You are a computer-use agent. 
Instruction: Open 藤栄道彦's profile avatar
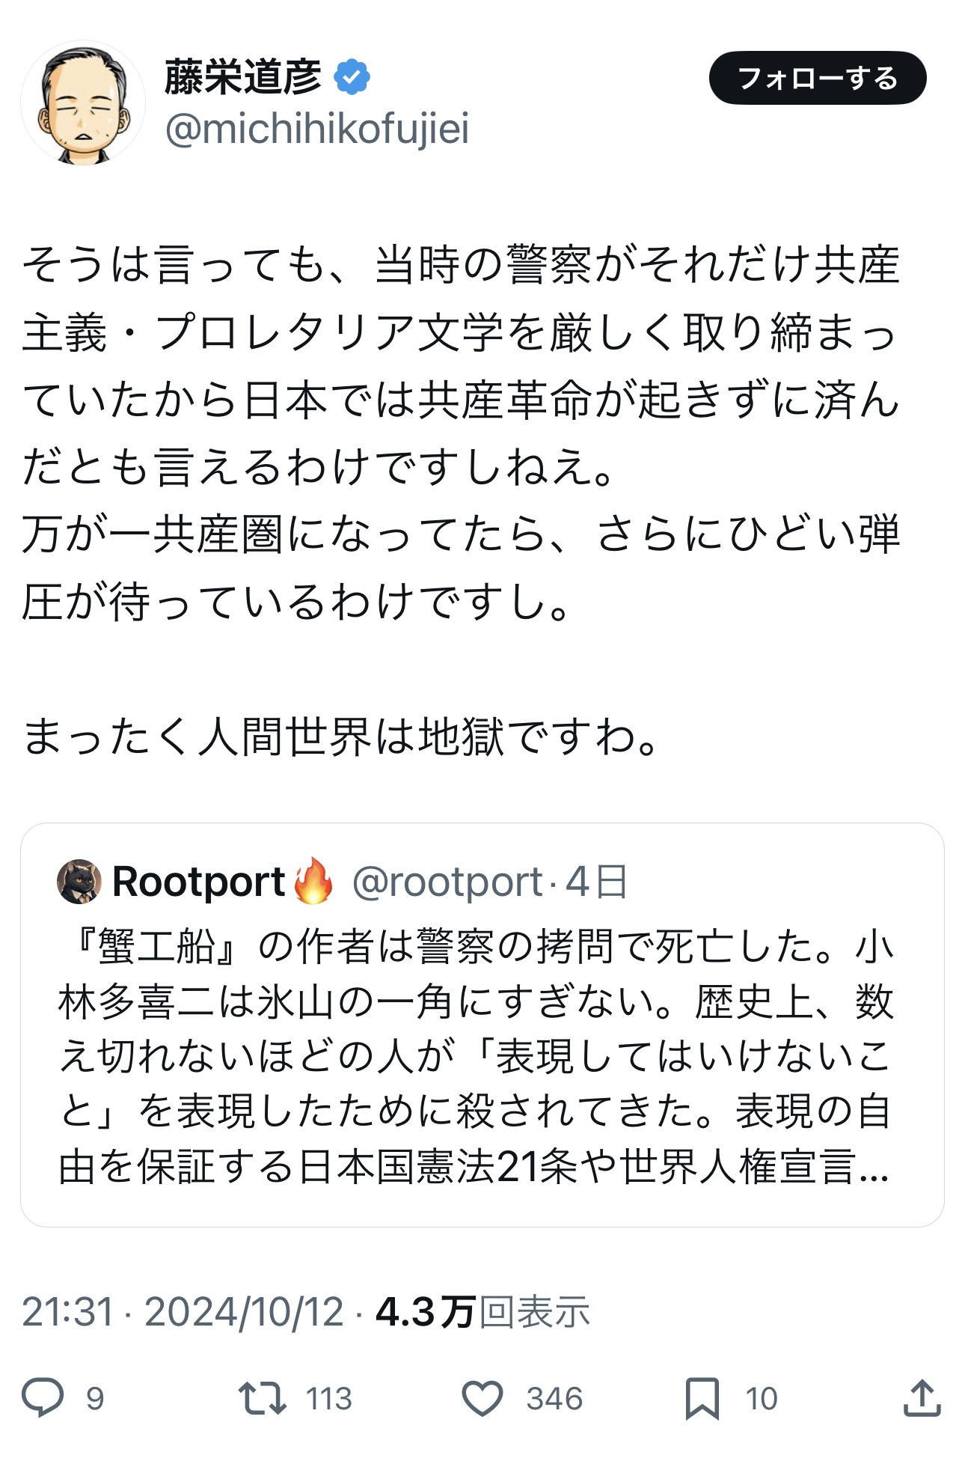83,104
